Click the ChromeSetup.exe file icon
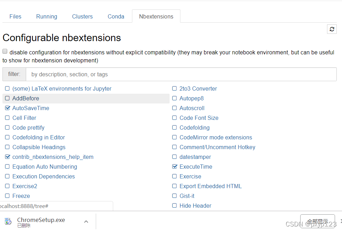 [8, 221]
